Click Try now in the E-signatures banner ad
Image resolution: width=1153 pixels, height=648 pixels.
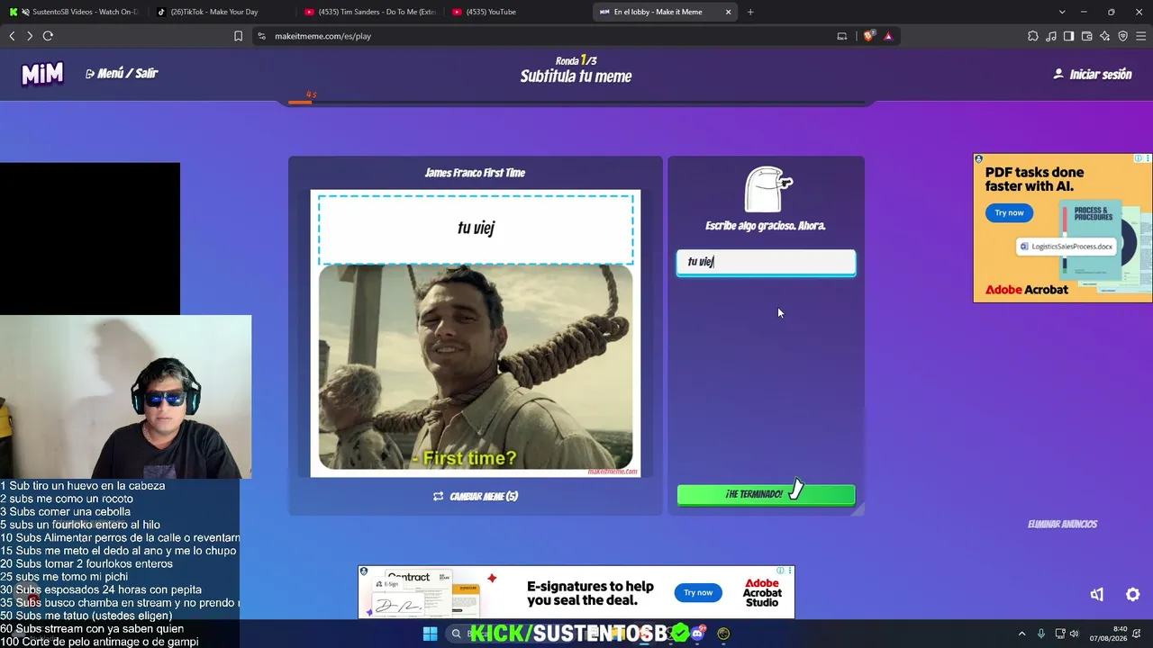pos(698,592)
